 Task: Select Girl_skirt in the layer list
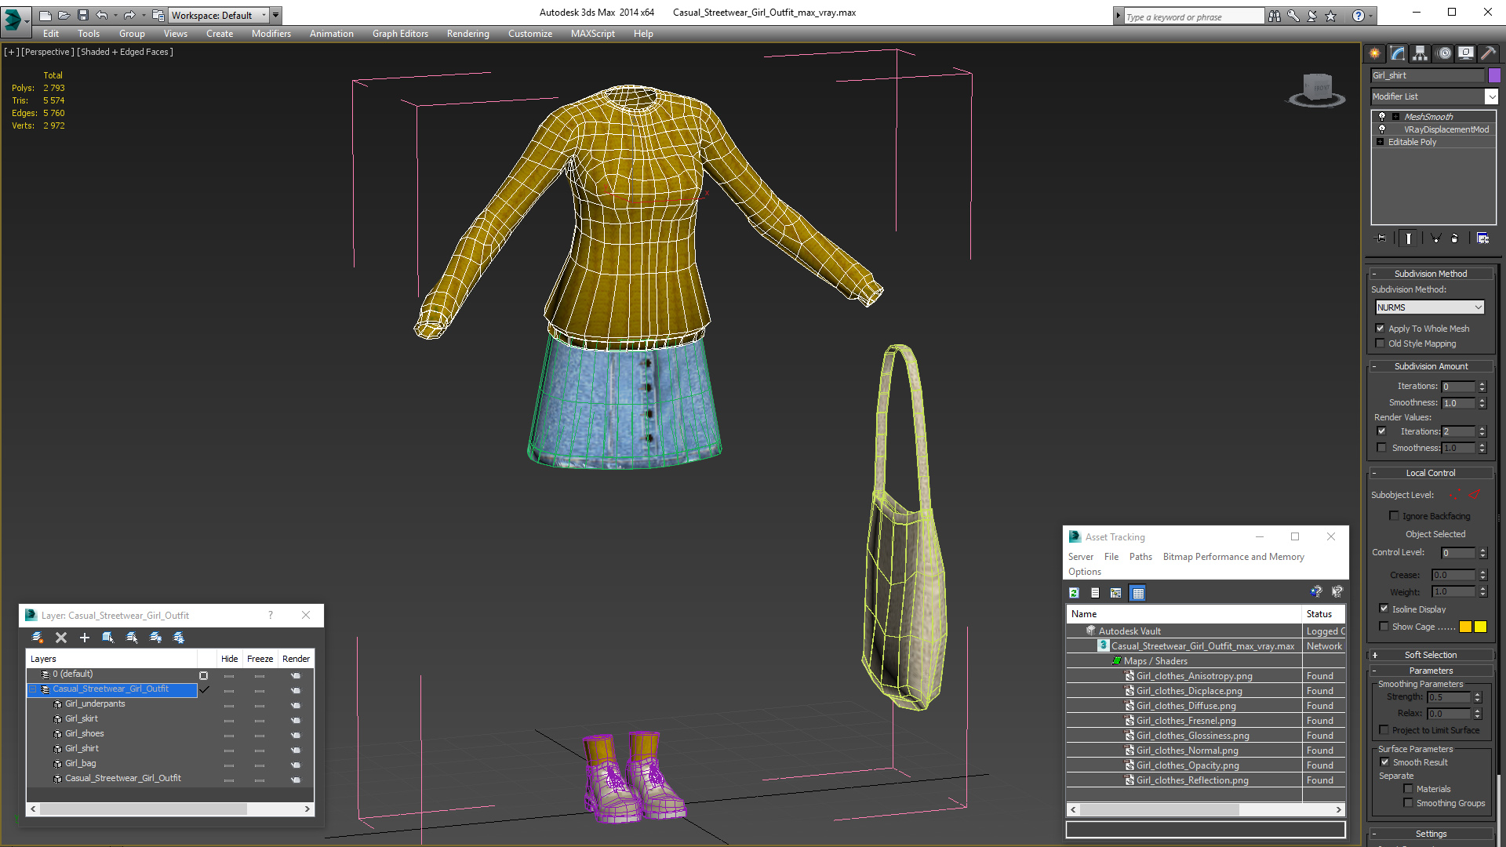(82, 718)
